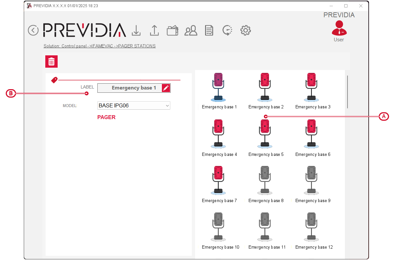Click the red trash delete button

pos(51,62)
